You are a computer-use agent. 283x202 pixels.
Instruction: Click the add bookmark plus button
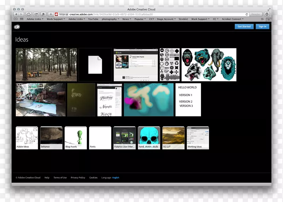coord(51,14)
